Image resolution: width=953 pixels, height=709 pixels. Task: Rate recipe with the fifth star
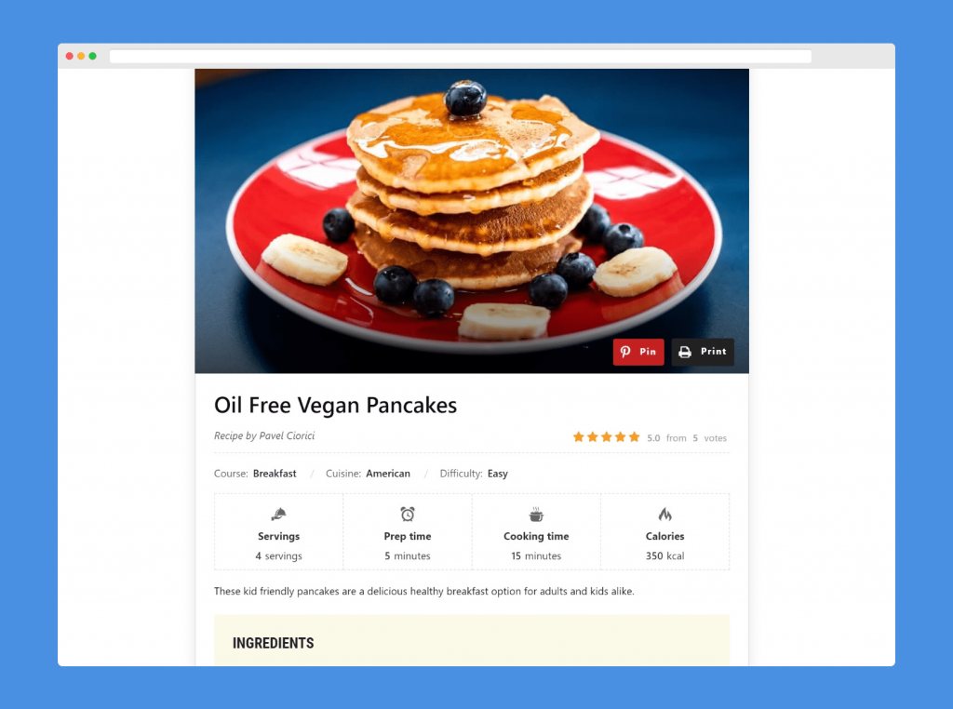coord(635,436)
